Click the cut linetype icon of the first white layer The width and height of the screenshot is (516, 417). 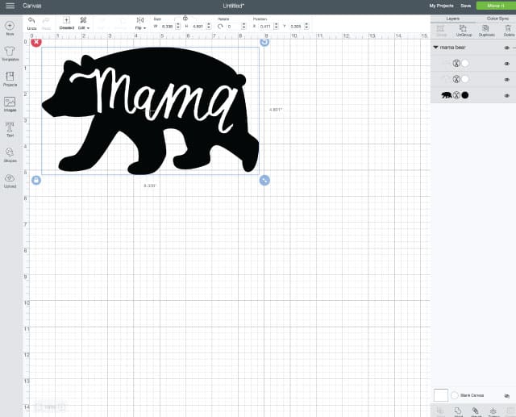pyautogui.click(x=456, y=63)
